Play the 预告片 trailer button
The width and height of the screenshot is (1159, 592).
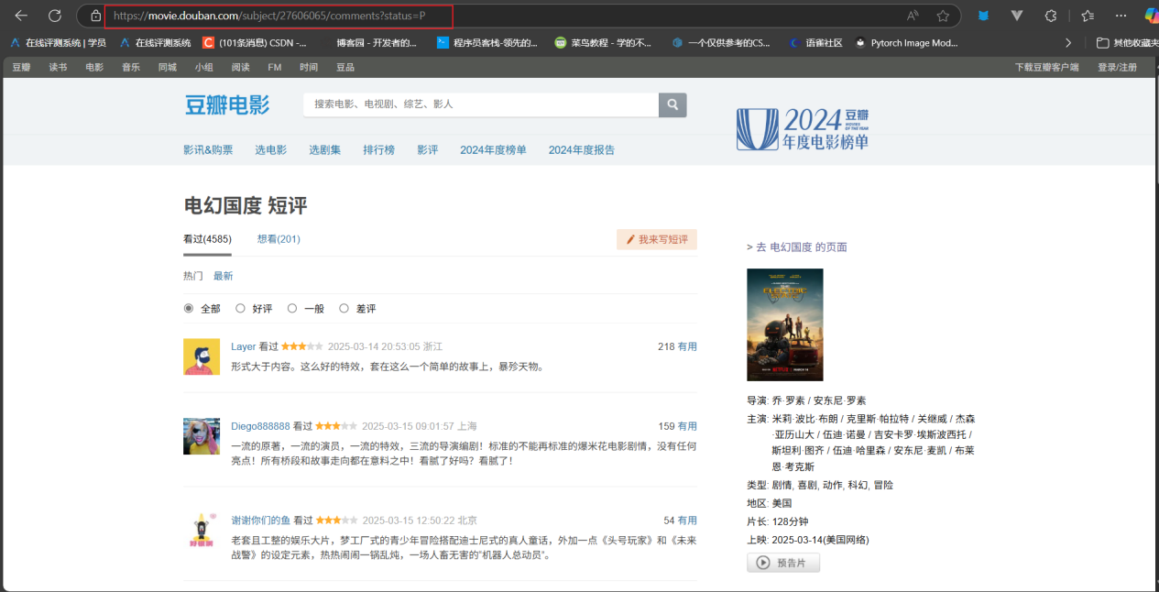(x=783, y=564)
